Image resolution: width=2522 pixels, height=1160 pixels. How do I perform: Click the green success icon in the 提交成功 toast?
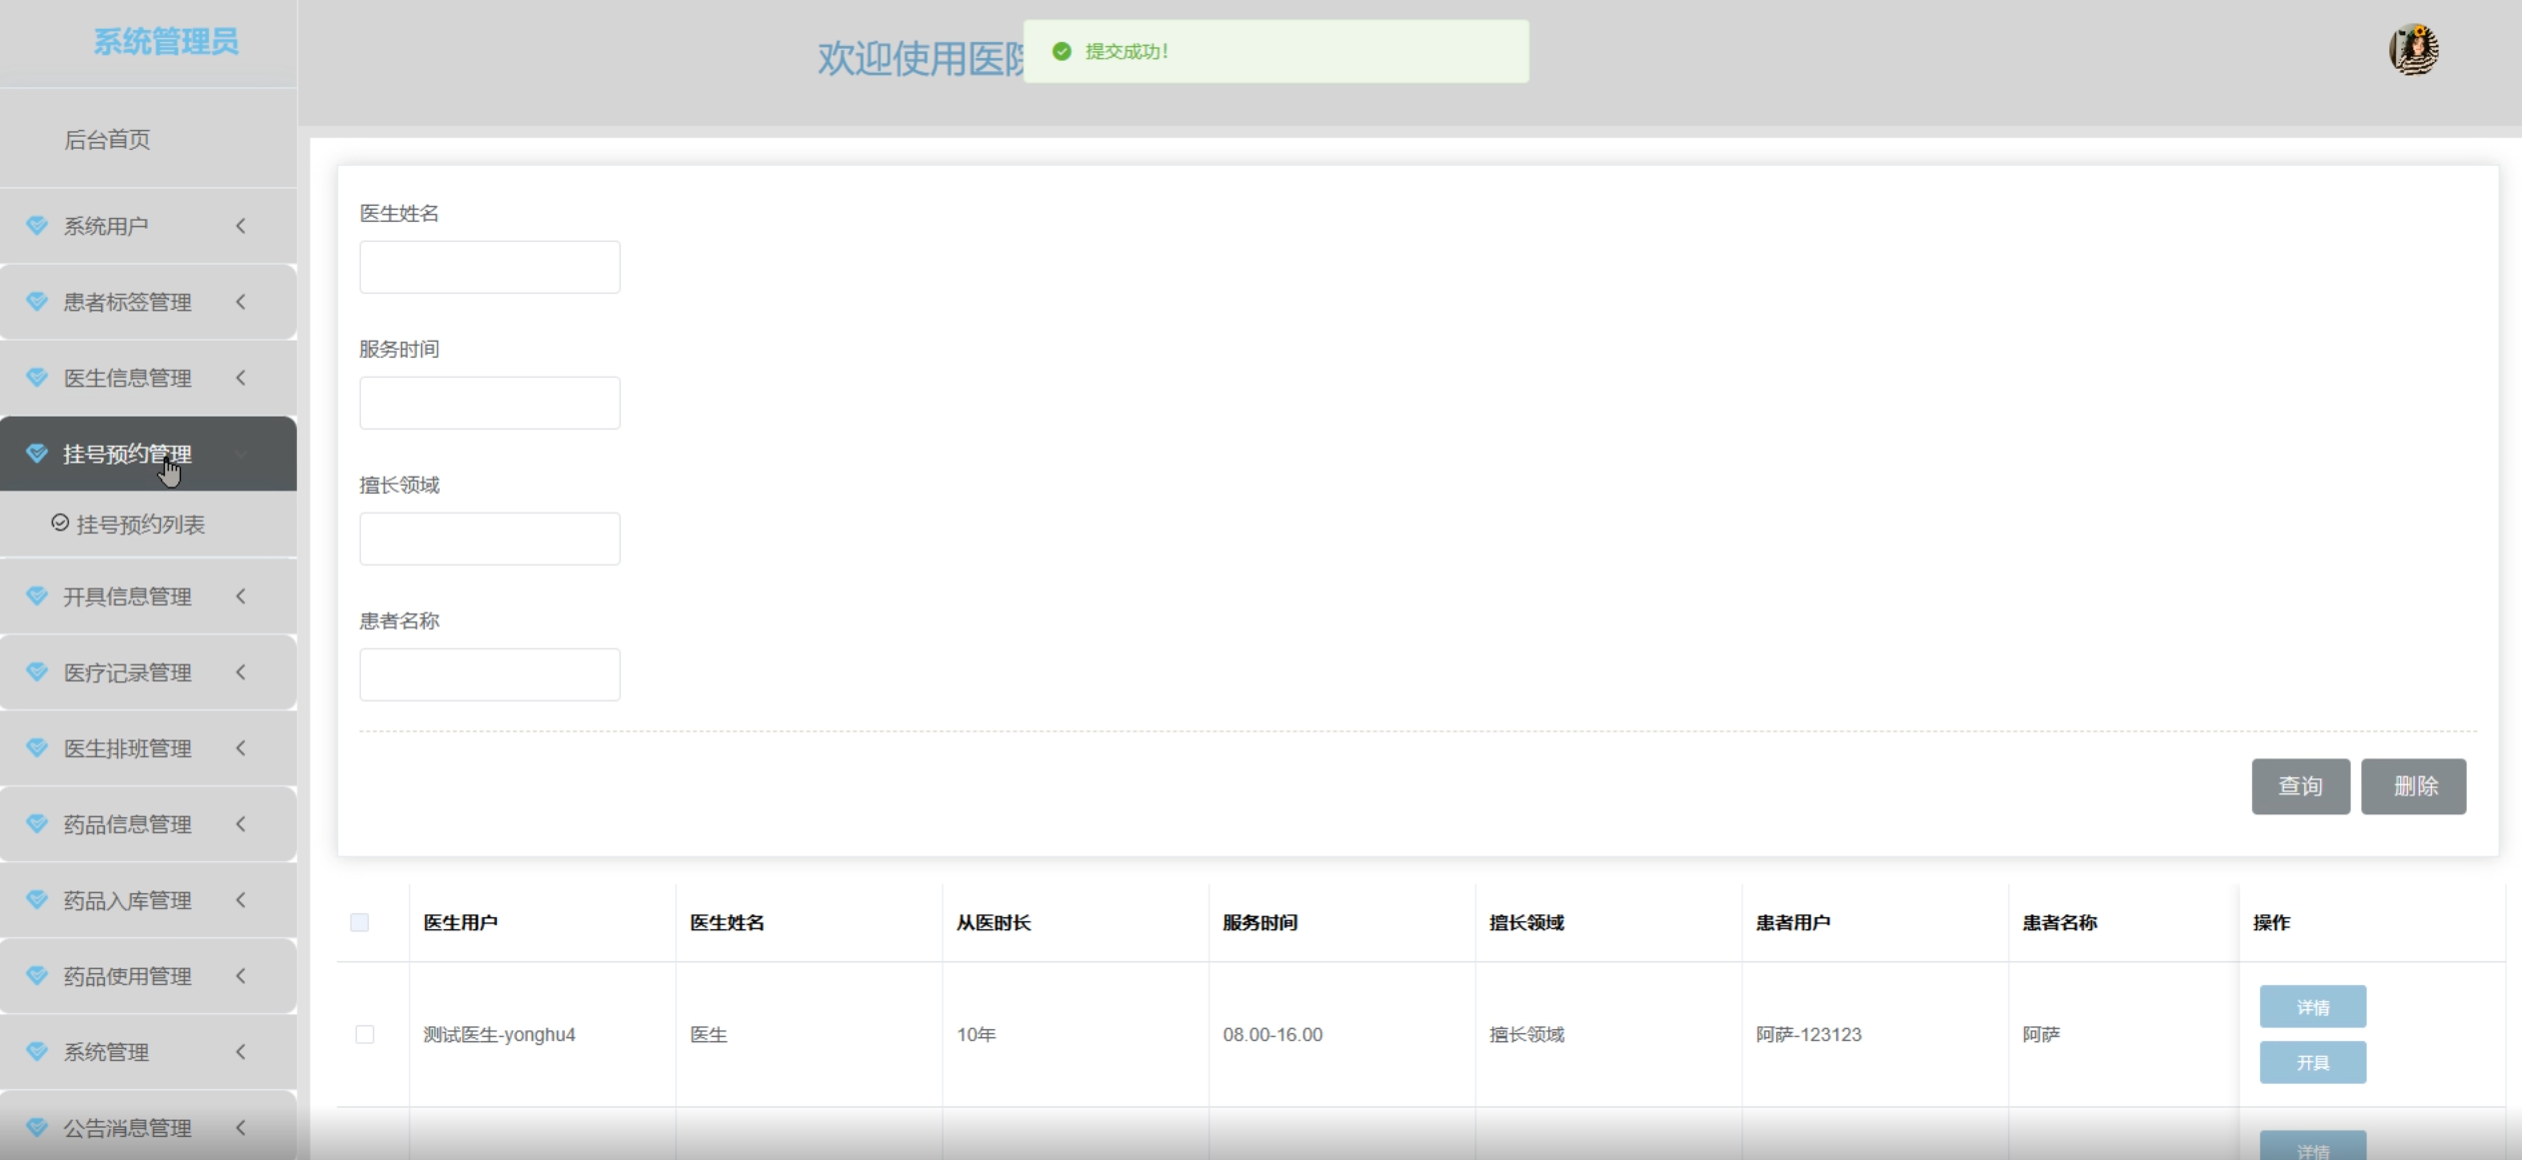(1062, 51)
